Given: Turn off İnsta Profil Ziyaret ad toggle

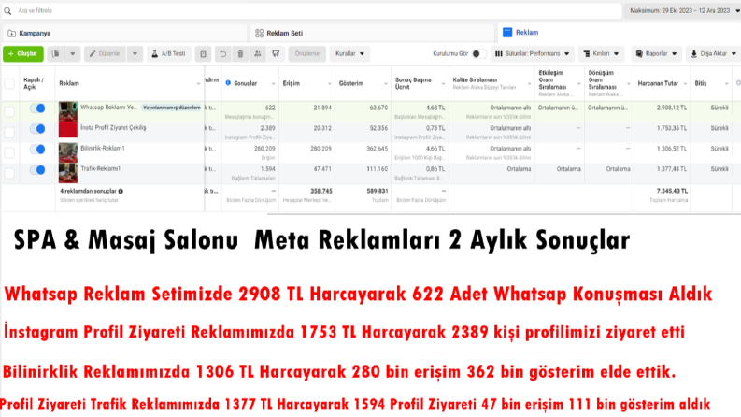Looking at the screenshot, I should (x=37, y=129).
